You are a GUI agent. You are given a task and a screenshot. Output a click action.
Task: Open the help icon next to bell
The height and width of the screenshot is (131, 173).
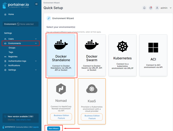click(x=151, y=8)
